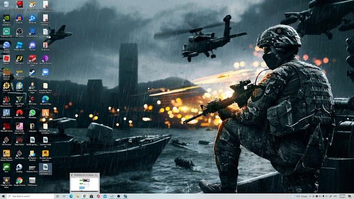Open Microsoft Store from the taskbar
354x199 pixels.
pyautogui.click(x=91, y=196)
